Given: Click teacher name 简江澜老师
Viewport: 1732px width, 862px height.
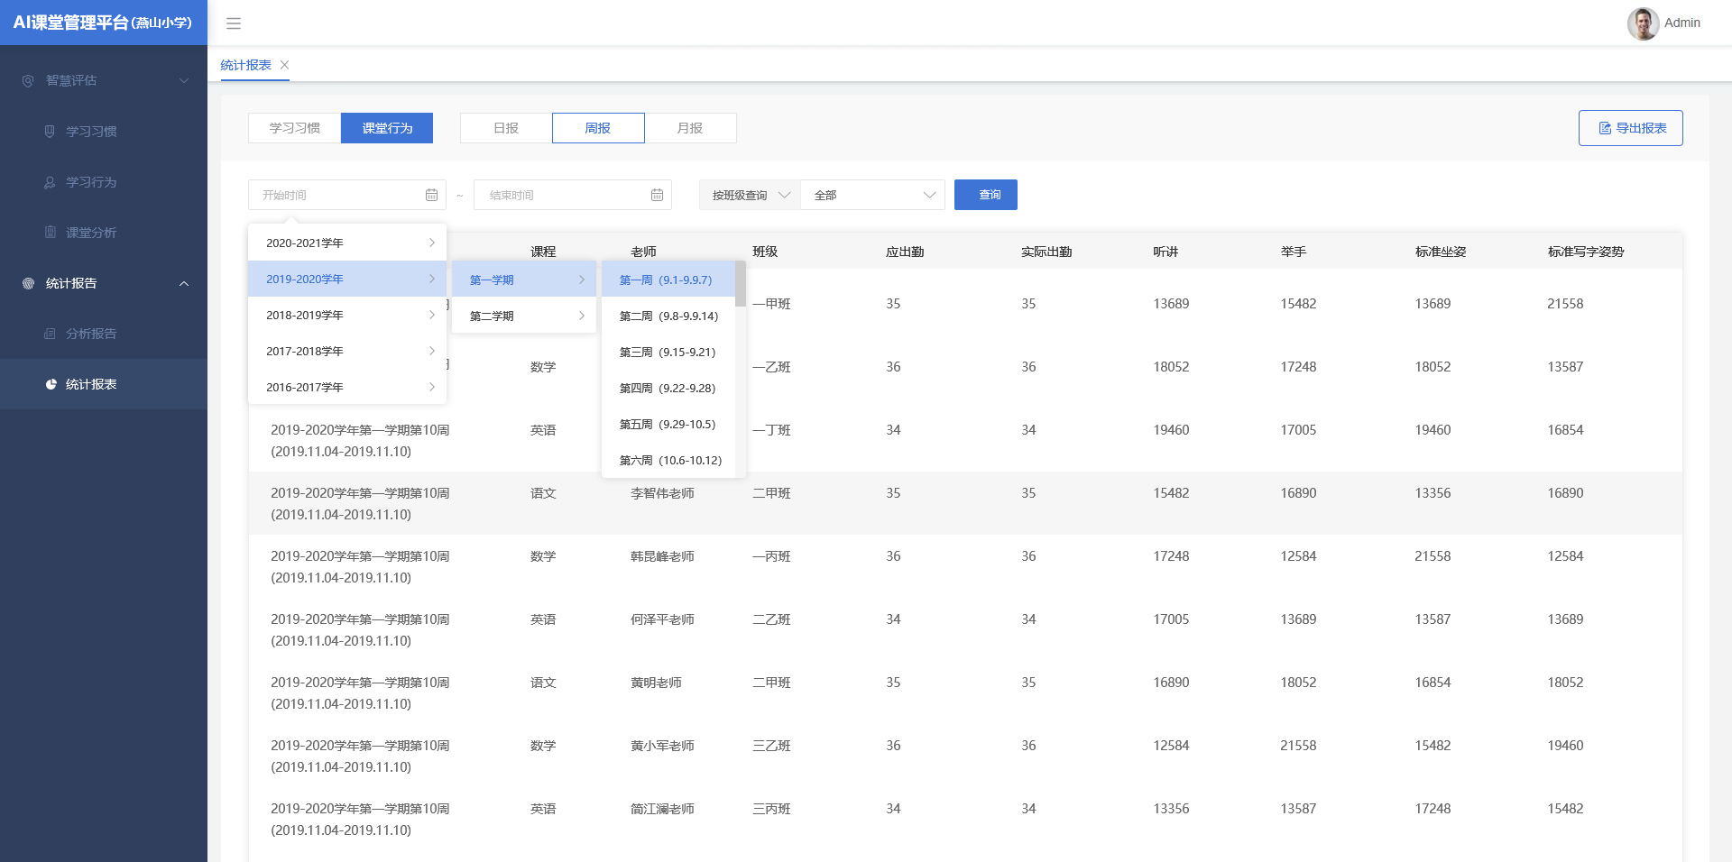Looking at the screenshot, I should [662, 809].
